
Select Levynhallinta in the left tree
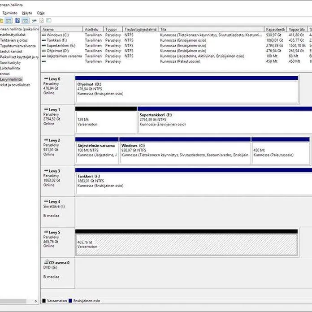[x=11, y=79]
